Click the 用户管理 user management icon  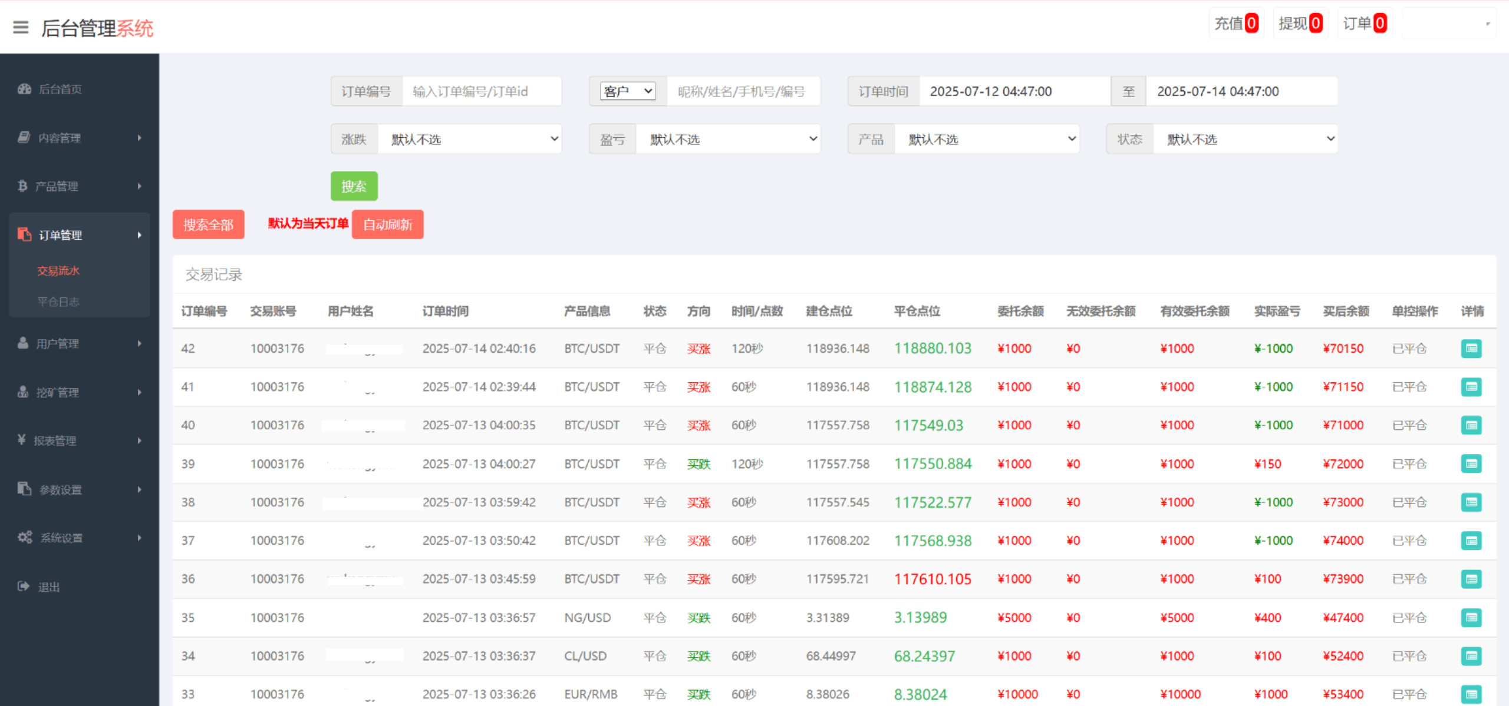click(22, 343)
